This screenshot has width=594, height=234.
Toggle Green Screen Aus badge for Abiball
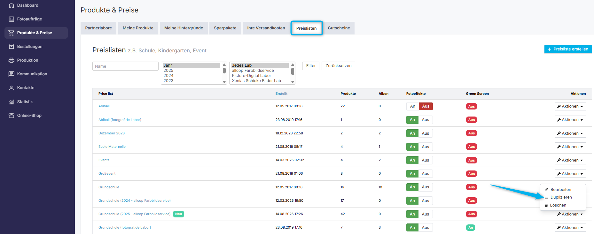point(471,106)
